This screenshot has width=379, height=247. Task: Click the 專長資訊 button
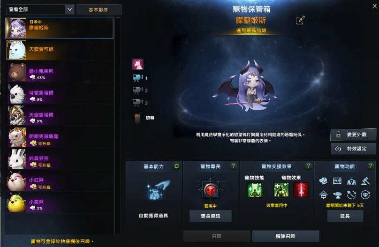point(211,216)
